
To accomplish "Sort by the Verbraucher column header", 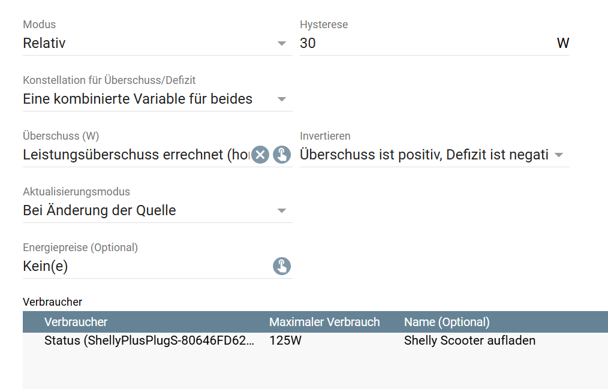I will pos(76,322).
